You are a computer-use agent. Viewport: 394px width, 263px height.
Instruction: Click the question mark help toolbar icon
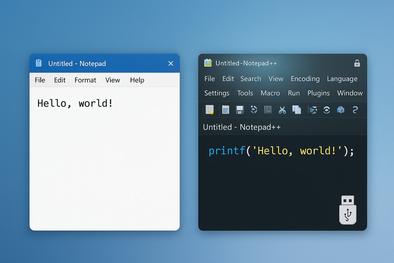[x=355, y=110]
